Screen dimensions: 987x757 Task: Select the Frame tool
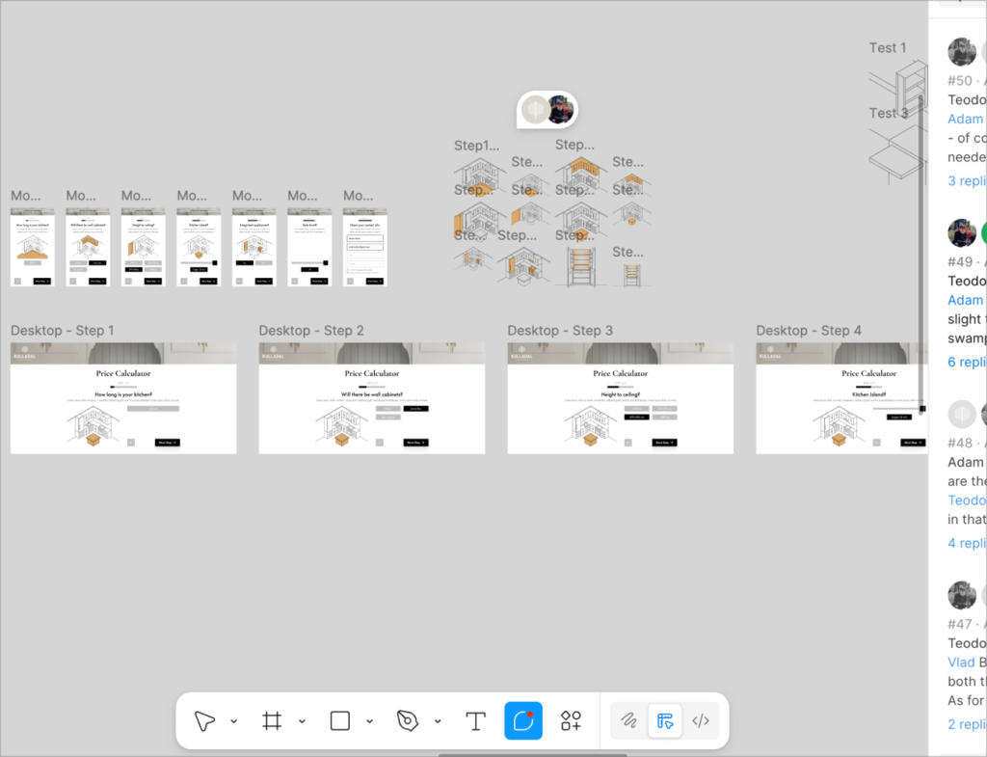[272, 720]
